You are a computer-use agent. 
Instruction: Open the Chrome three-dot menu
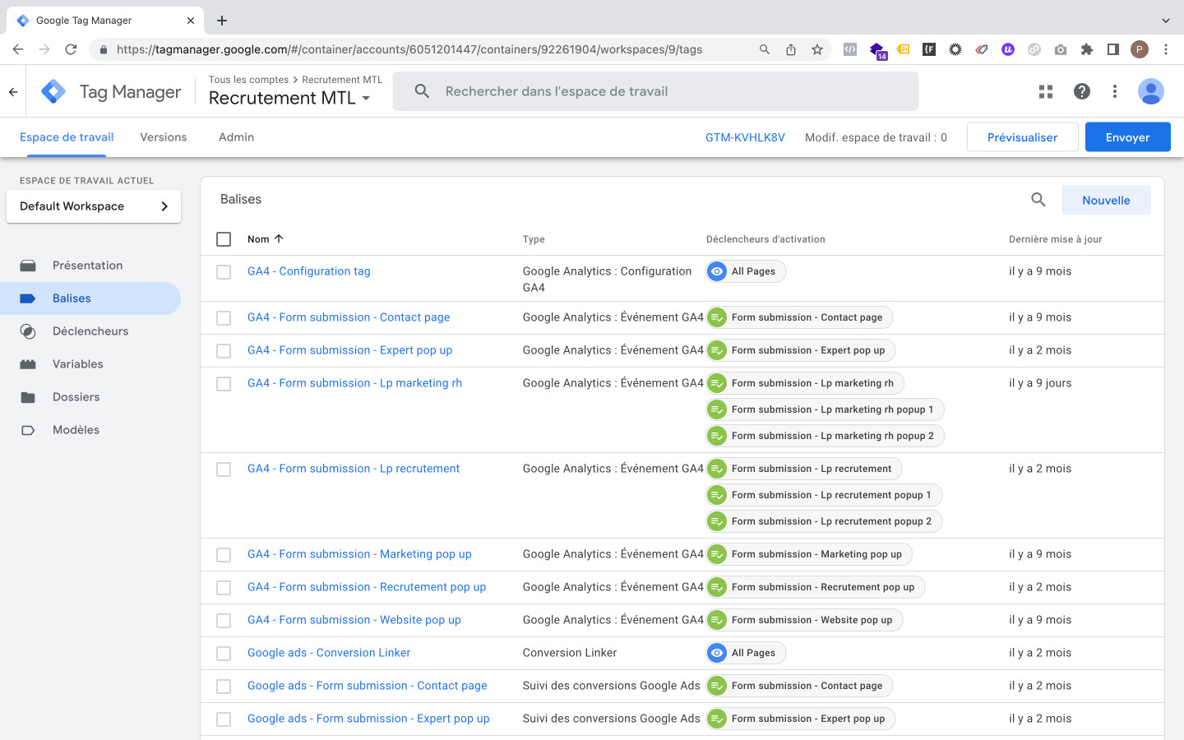(1166, 49)
